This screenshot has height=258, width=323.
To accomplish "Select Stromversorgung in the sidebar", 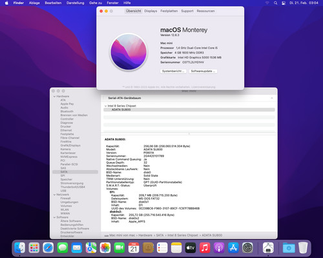I will pyautogui.click(x=72, y=183).
